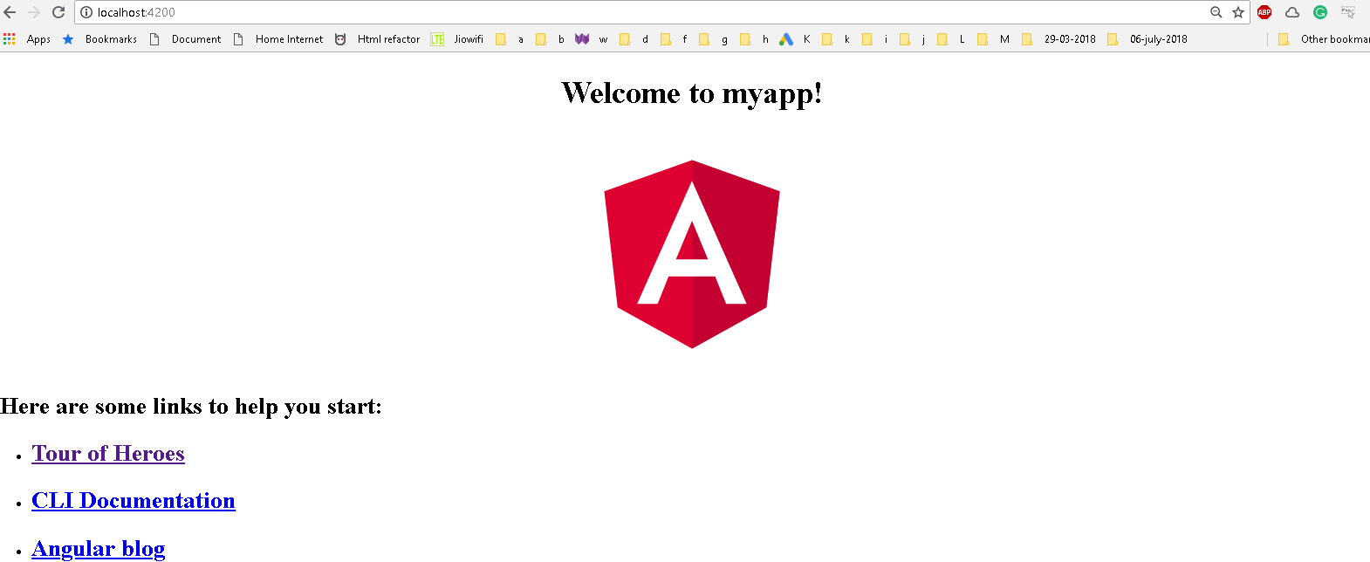Open the Google Ads K bookmark
The image size is (1370, 562).
pyautogui.click(x=795, y=39)
